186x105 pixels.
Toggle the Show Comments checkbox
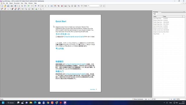point(133,99)
